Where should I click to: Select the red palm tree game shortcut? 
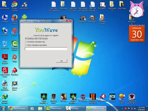click(x=83, y=98)
